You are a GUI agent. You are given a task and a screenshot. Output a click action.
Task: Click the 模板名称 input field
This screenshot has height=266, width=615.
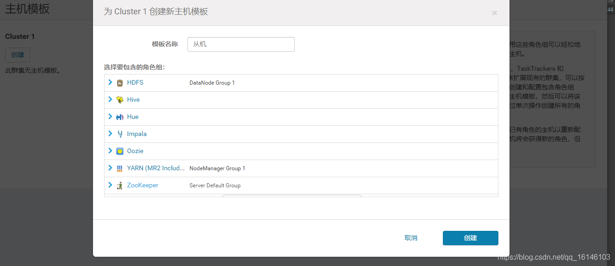click(x=241, y=44)
